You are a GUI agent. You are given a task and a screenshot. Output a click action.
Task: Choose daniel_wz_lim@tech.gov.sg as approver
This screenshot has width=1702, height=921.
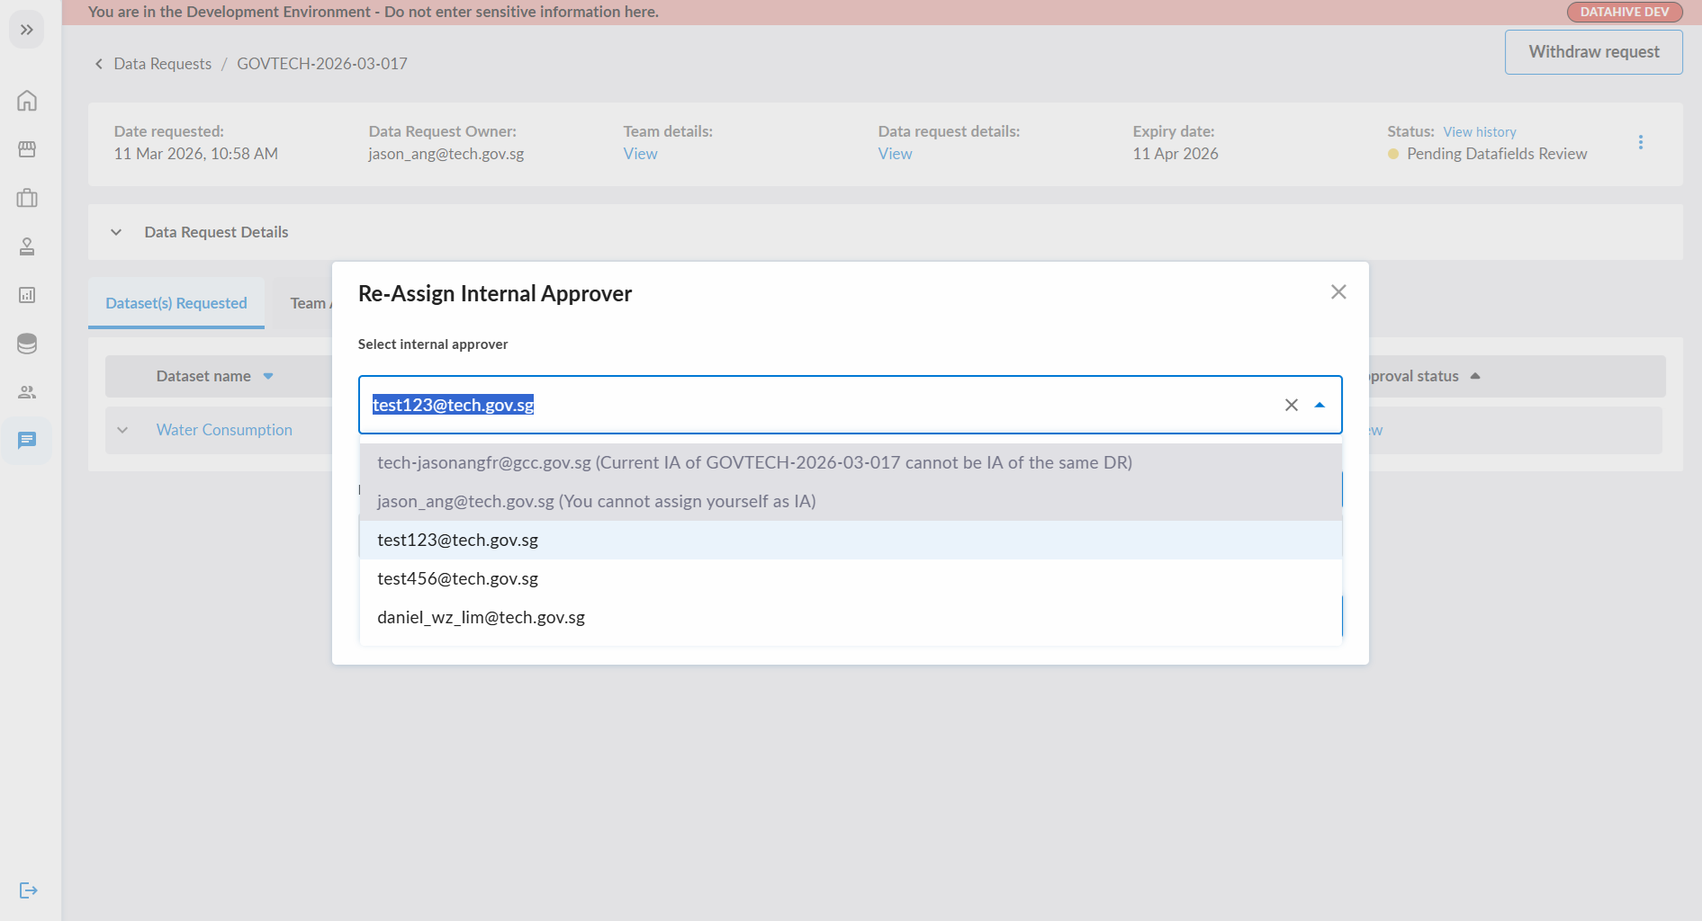(x=851, y=617)
